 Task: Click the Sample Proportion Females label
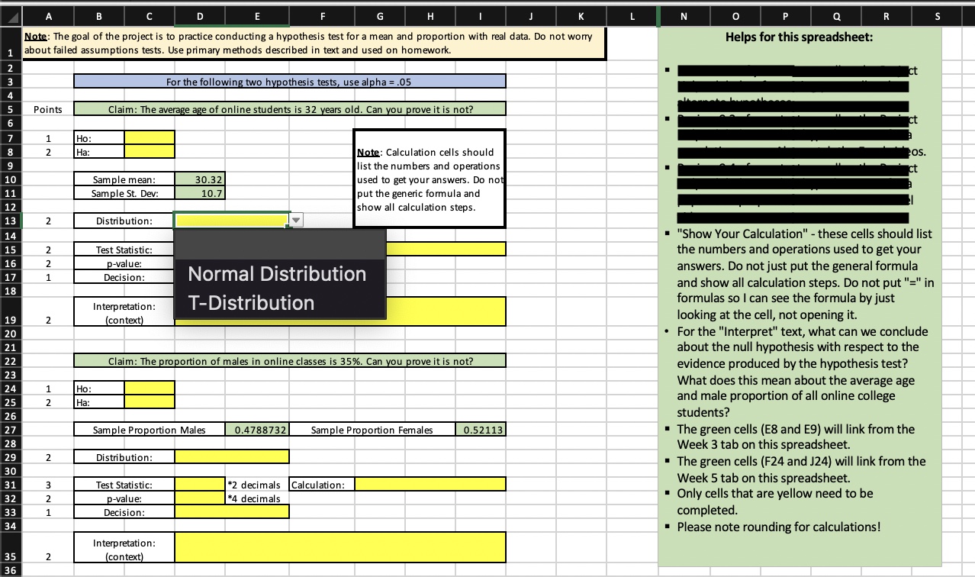click(x=372, y=430)
